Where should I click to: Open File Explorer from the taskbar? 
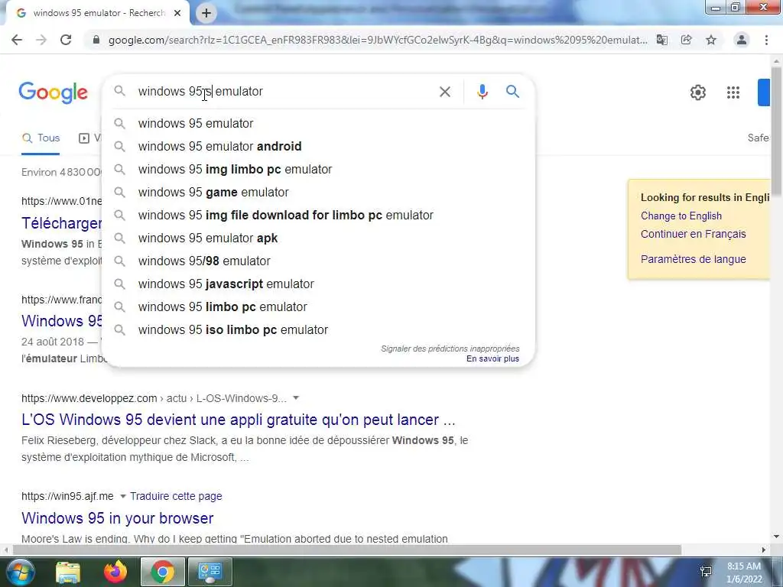pyautogui.click(x=67, y=572)
